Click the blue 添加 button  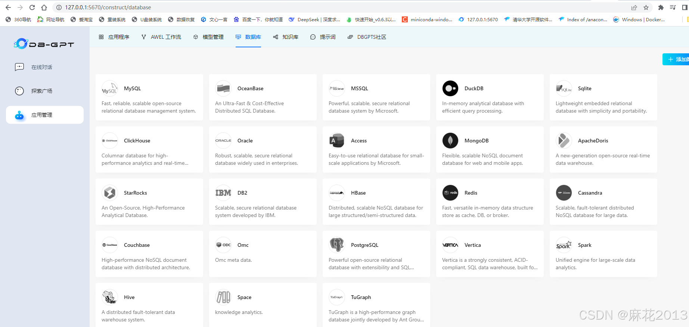(676, 59)
